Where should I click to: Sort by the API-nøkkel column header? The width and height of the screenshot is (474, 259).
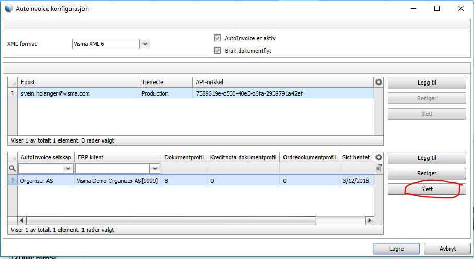tap(283, 82)
